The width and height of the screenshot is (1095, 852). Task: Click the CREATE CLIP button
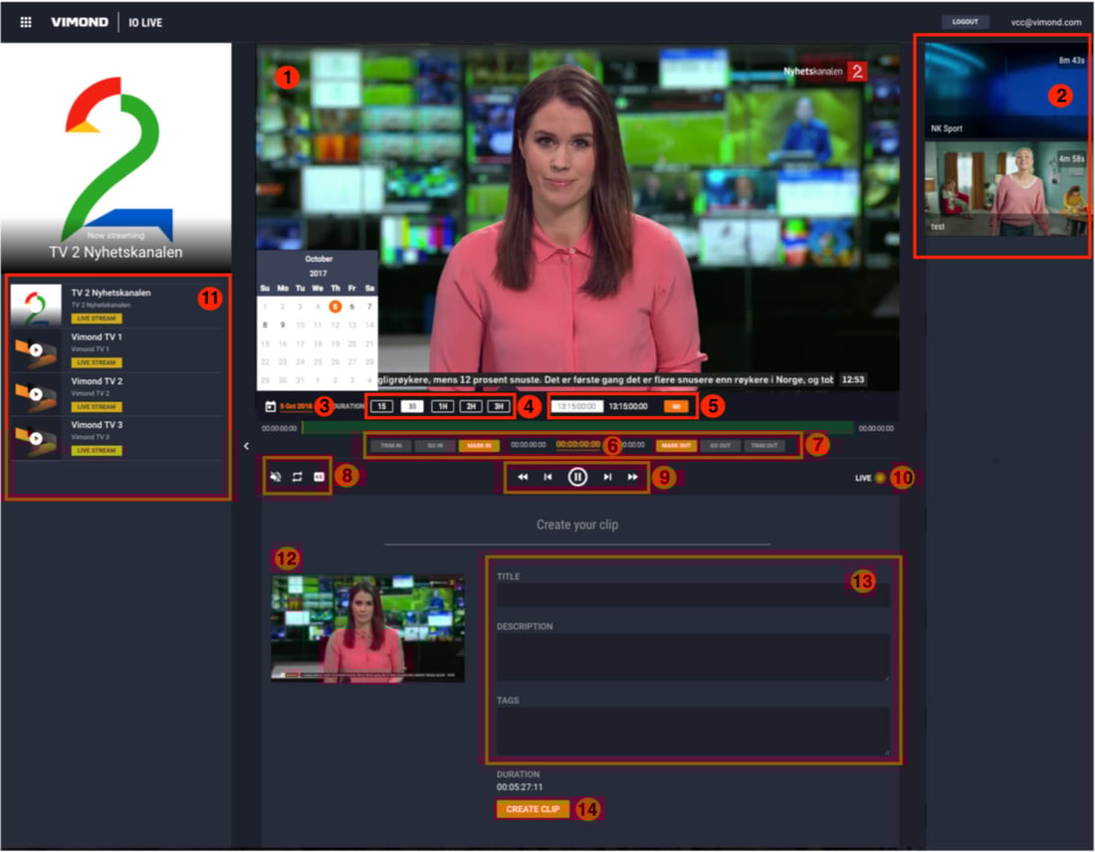pos(533,808)
